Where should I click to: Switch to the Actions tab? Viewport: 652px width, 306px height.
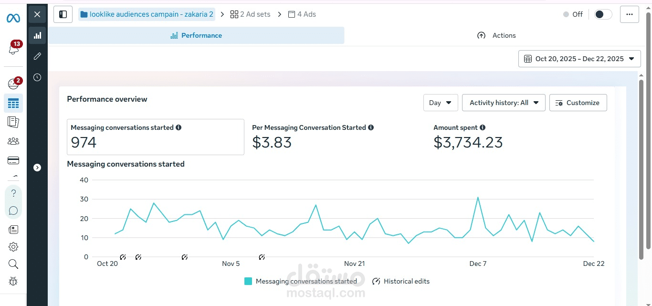click(x=496, y=35)
